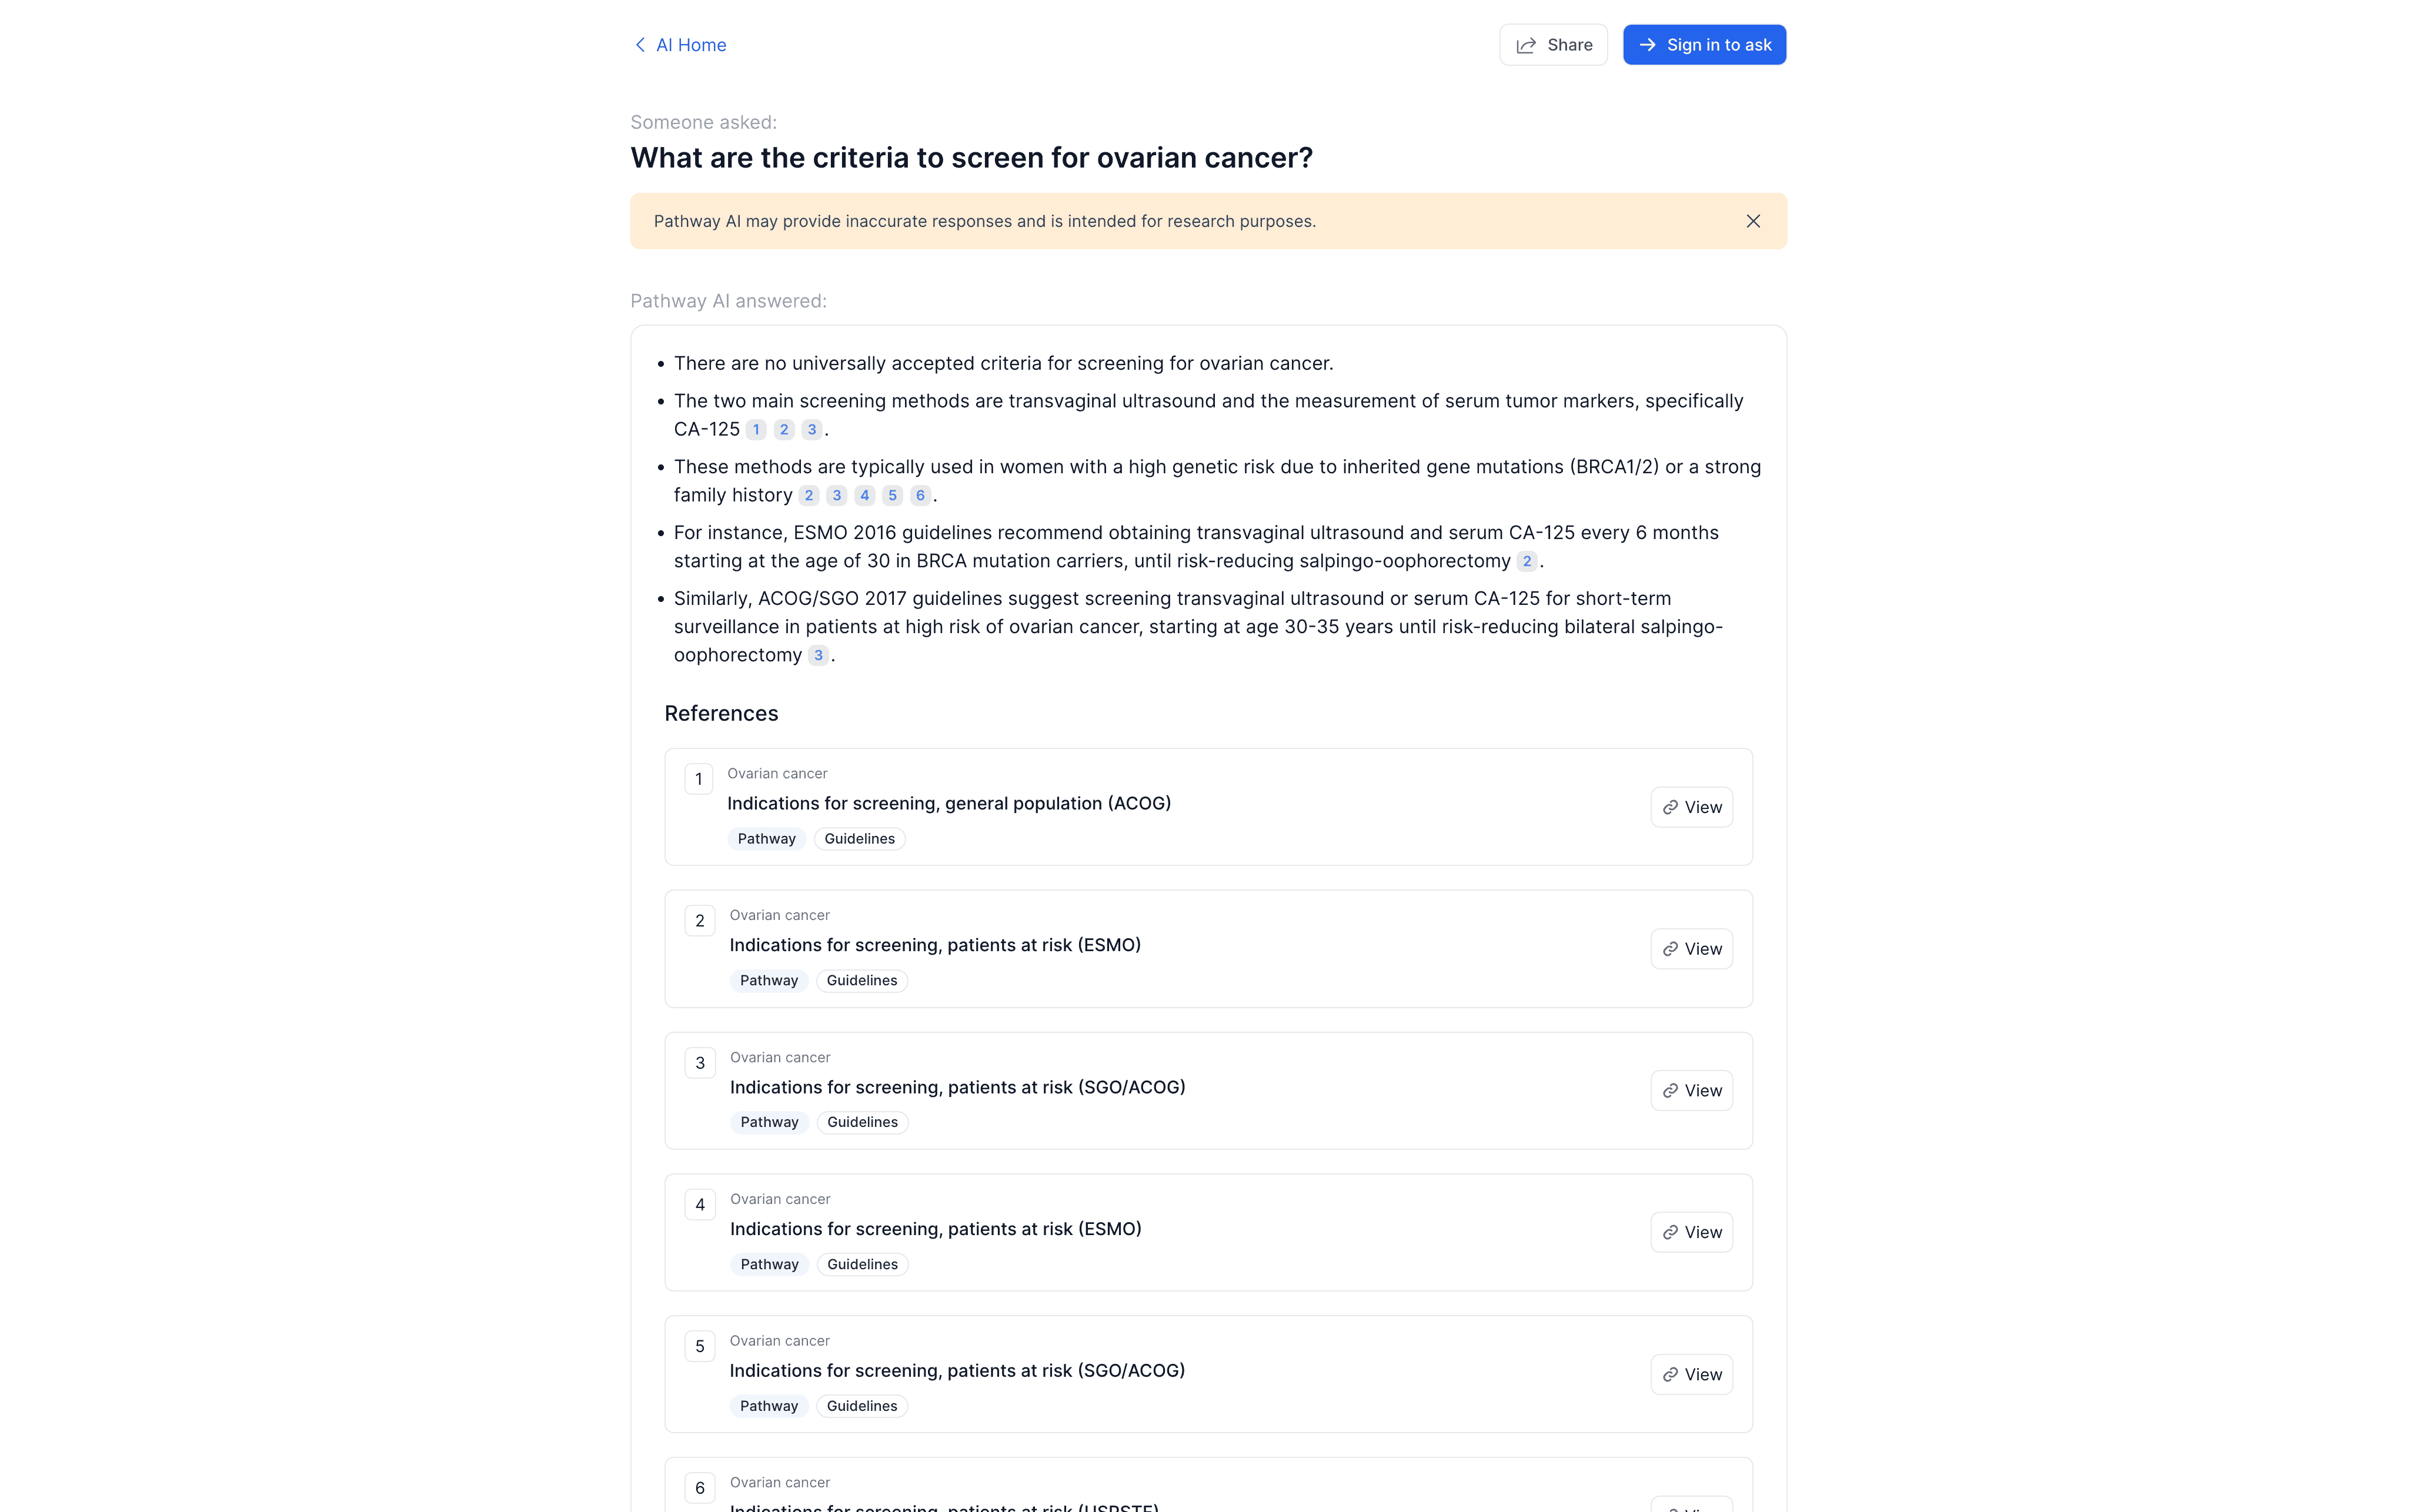View reference 1 ACOG general population
Image resolution: width=2418 pixels, height=1512 pixels.
(x=1691, y=807)
